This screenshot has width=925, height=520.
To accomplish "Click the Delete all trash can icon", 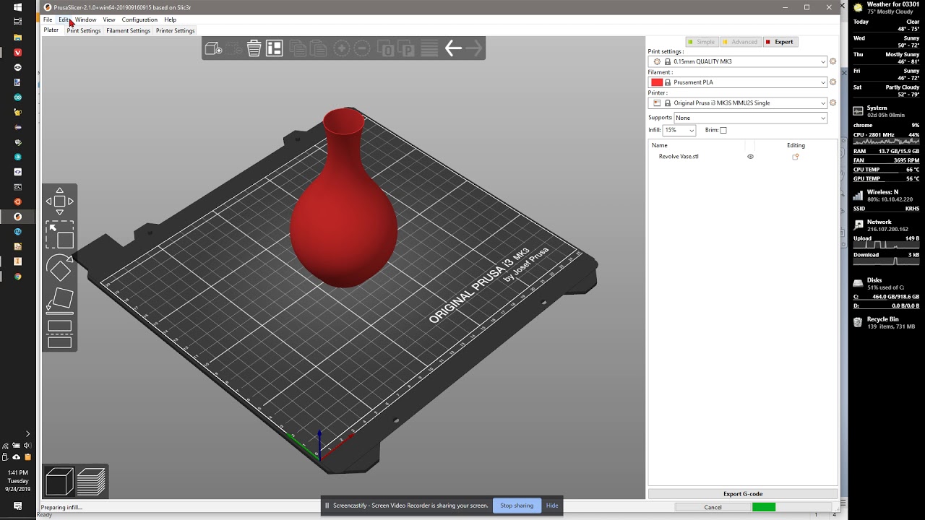I will (254, 48).
